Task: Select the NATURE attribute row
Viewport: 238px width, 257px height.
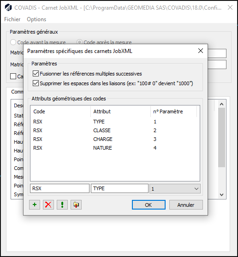Action: (115, 148)
